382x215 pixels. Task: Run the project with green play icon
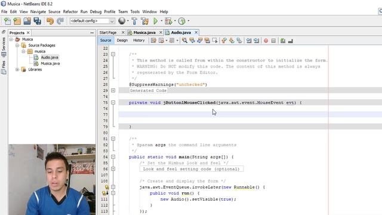(155, 21)
